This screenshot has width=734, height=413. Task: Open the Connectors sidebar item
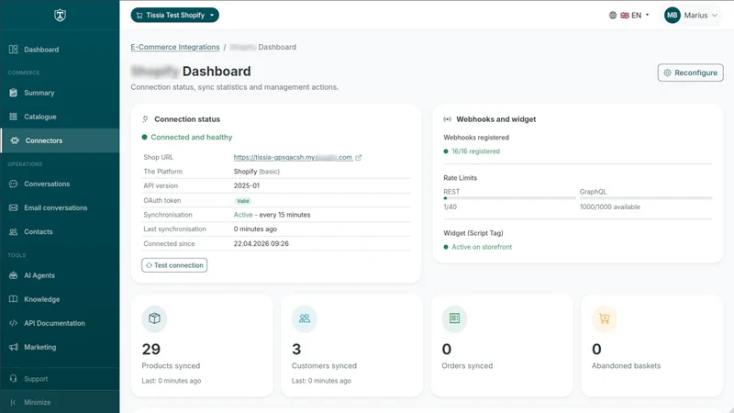point(60,140)
